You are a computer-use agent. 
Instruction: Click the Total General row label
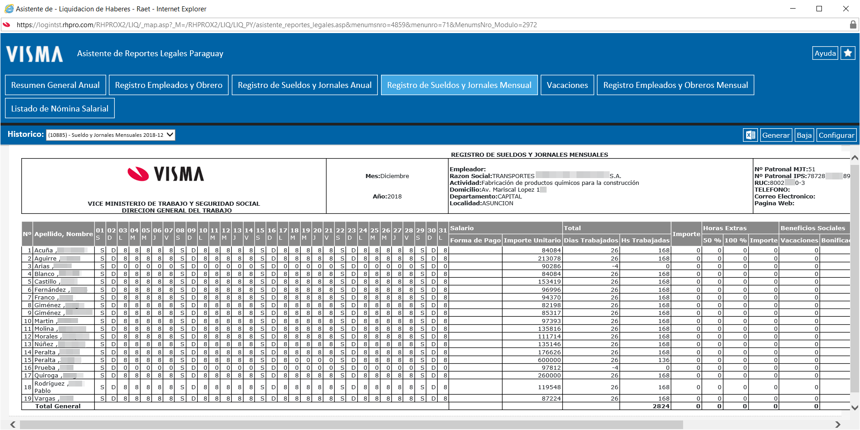tap(58, 406)
